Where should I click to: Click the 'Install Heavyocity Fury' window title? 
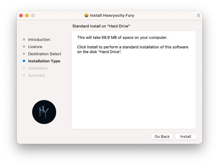point(112,15)
